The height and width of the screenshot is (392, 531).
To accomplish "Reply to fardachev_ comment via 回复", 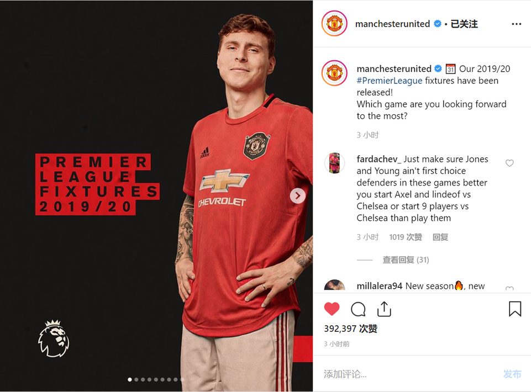I will coord(440,237).
